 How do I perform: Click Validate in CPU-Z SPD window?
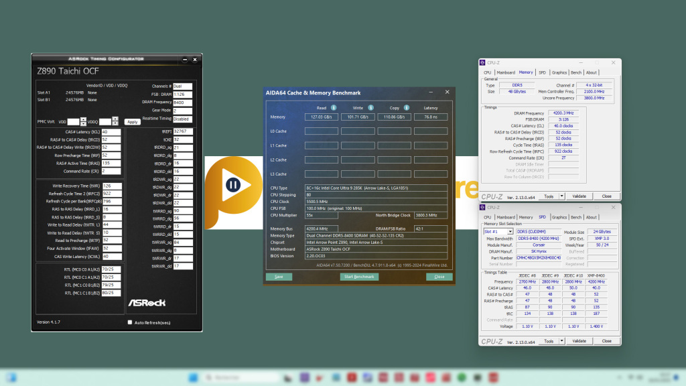point(579,341)
